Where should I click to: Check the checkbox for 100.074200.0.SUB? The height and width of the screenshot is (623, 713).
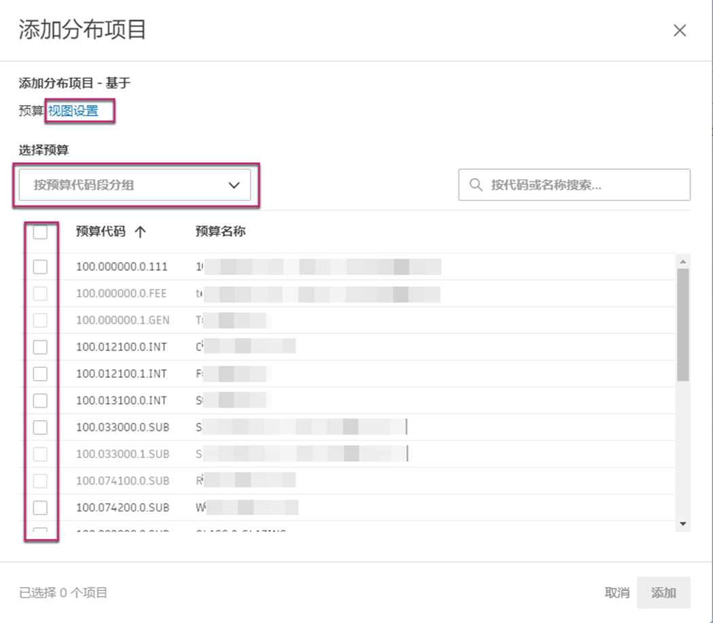41,508
